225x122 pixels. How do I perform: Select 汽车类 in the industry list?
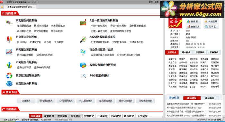(203, 62)
